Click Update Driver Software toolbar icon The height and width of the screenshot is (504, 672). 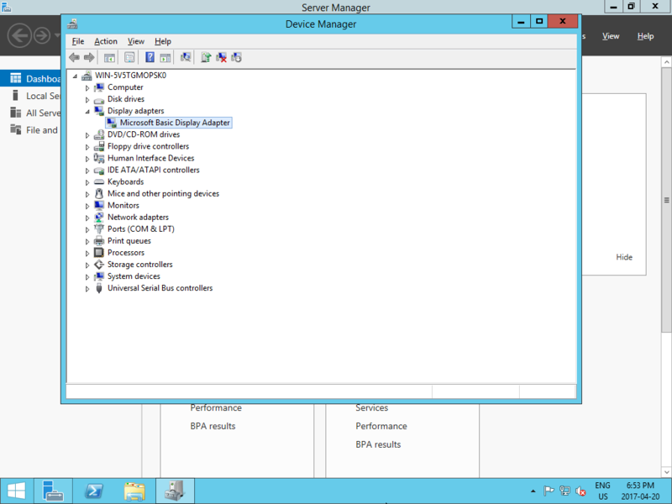coord(206,58)
